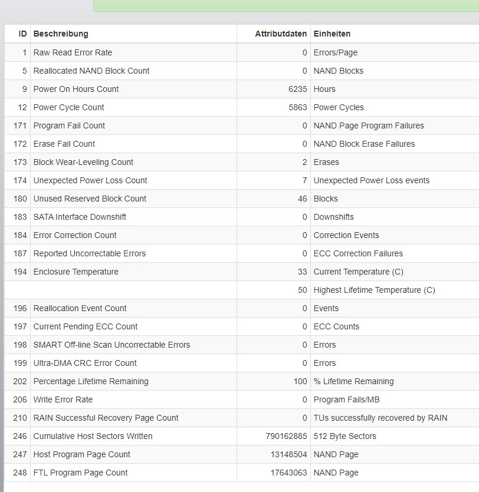Select SMART Off-line Scan Uncorrectable Errors
Screen dimensions: 479x492
point(112,345)
